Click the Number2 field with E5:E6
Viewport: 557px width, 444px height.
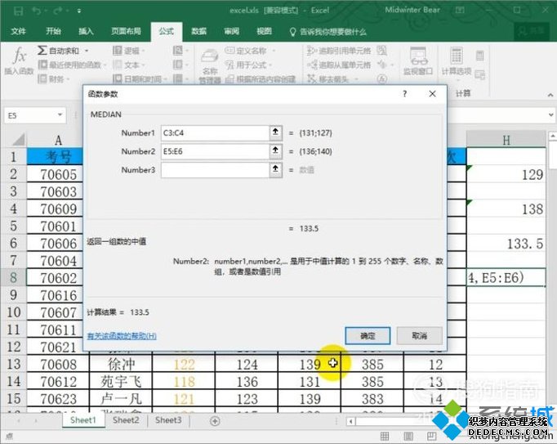pos(215,151)
